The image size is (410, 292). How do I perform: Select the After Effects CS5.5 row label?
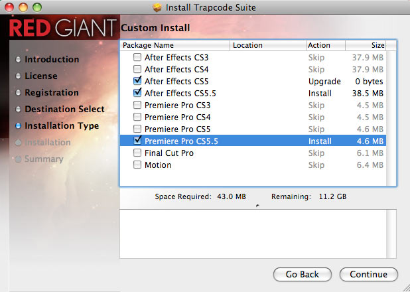pos(180,94)
